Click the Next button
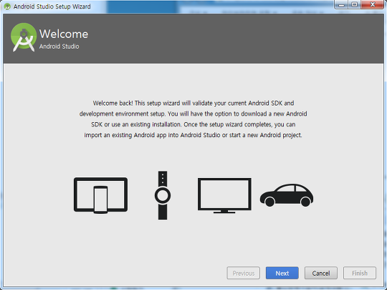Image resolution: width=387 pixels, height=290 pixels. 282,273
